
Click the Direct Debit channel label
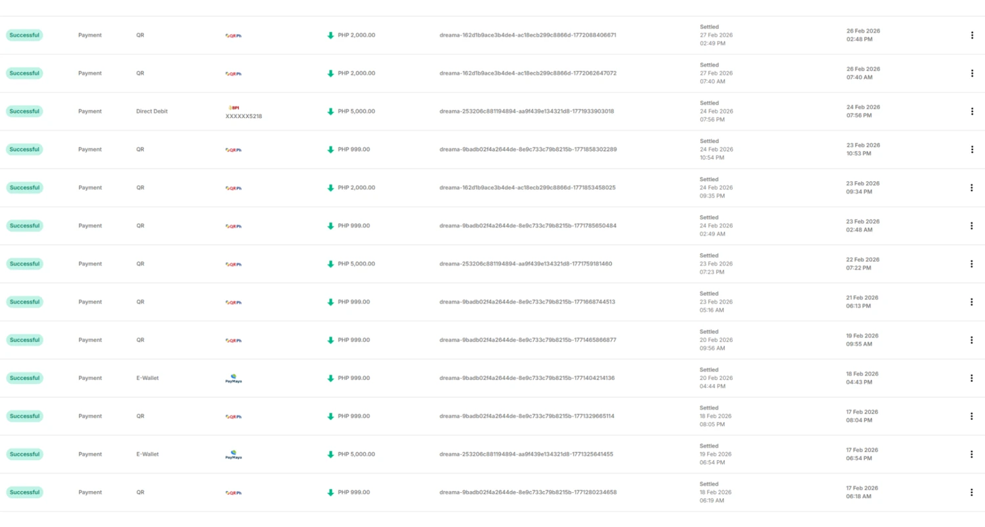click(x=152, y=112)
